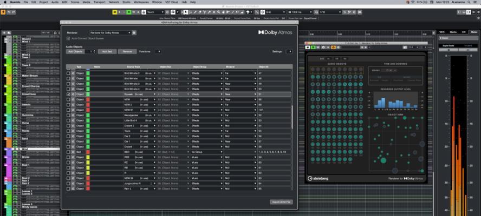Click the snap grid icon before Grid dropdown
This screenshot has height=216, width=481.
tap(263, 12)
